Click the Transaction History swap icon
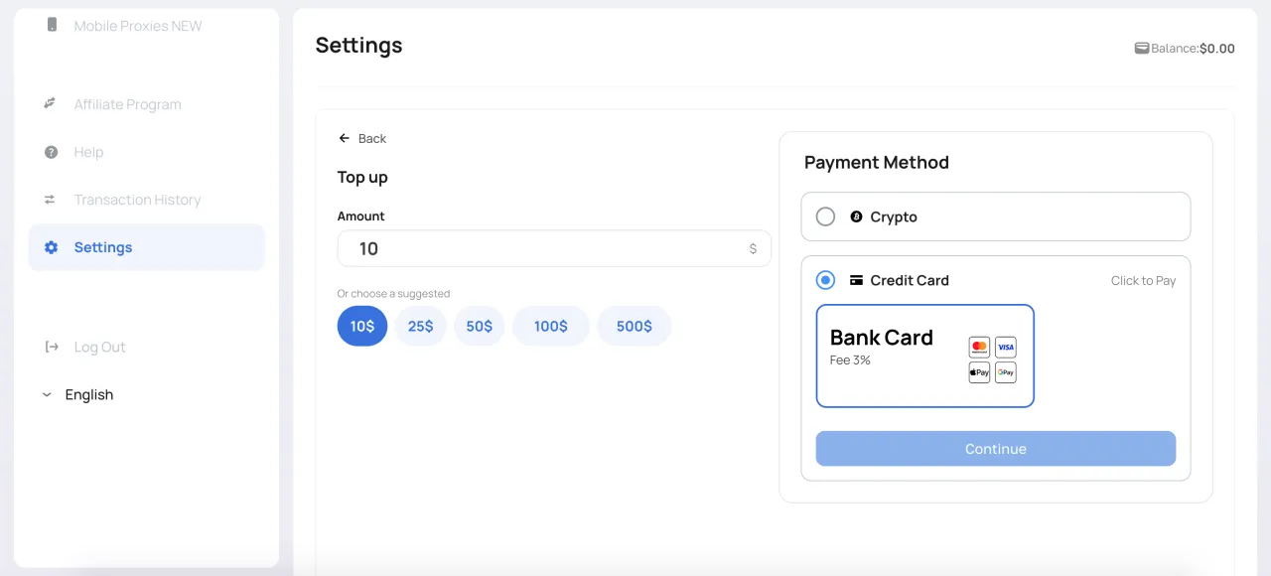This screenshot has height=576, width=1271. point(51,200)
